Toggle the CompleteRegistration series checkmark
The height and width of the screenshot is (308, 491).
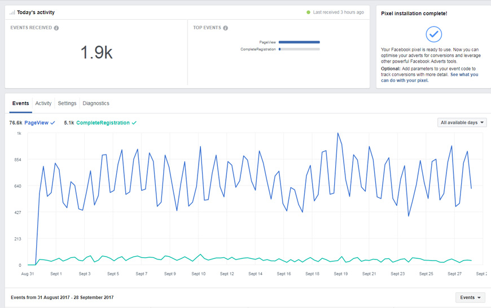click(x=134, y=123)
